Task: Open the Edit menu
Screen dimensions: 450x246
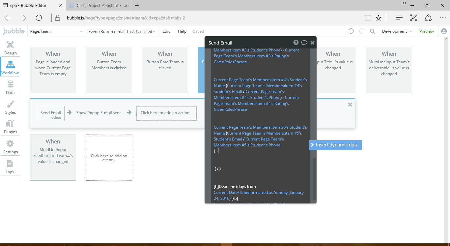Action: click(166, 31)
